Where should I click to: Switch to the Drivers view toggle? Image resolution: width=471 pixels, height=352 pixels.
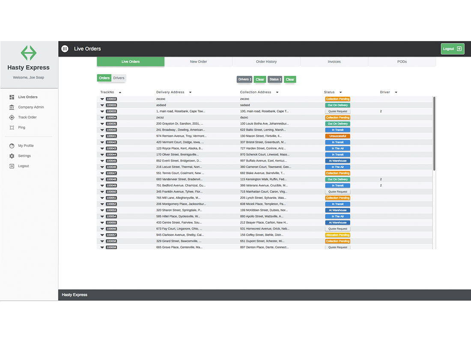119,78
